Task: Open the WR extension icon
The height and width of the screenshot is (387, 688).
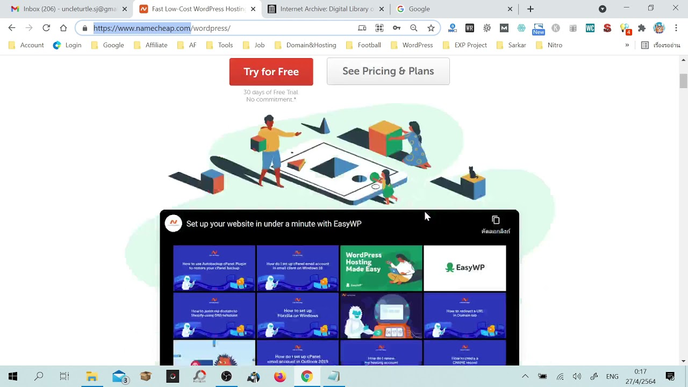Action: [470, 28]
